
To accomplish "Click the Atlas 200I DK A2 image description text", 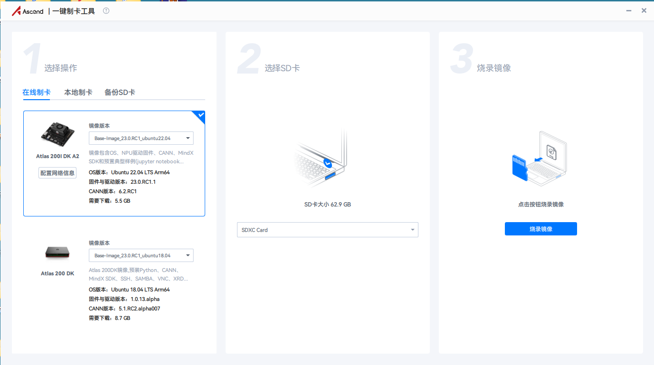I will (141, 157).
